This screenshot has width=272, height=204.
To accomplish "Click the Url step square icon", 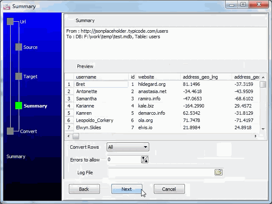I will click(x=10, y=22).
